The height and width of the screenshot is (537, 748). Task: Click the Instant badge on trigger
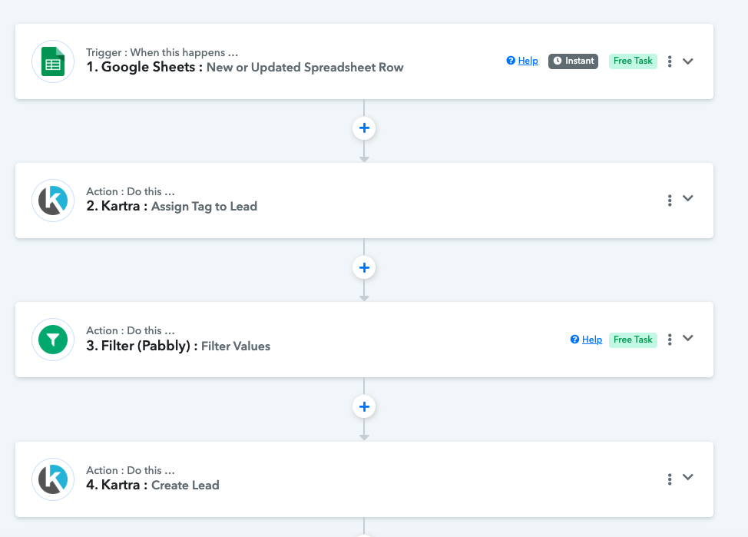(573, 61)
